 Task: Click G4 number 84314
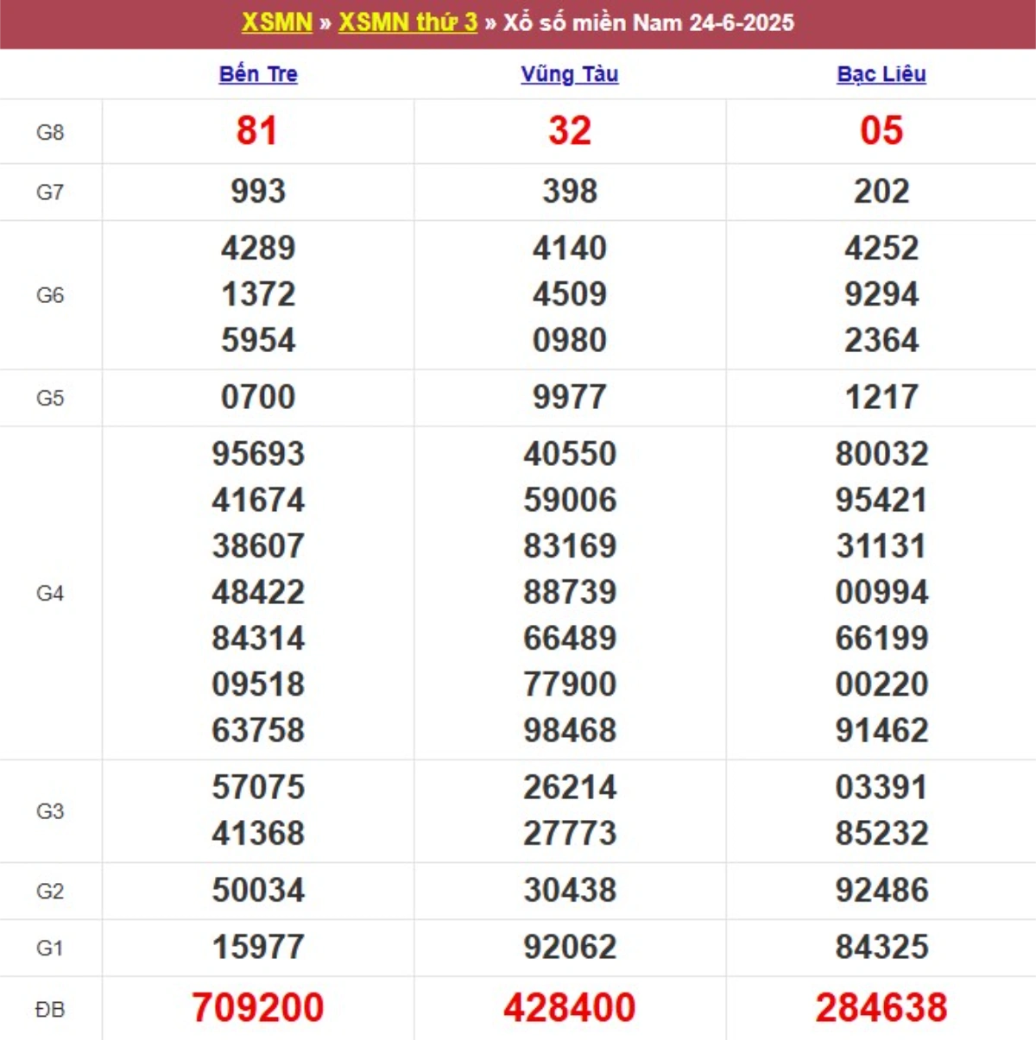coord(258,639)
